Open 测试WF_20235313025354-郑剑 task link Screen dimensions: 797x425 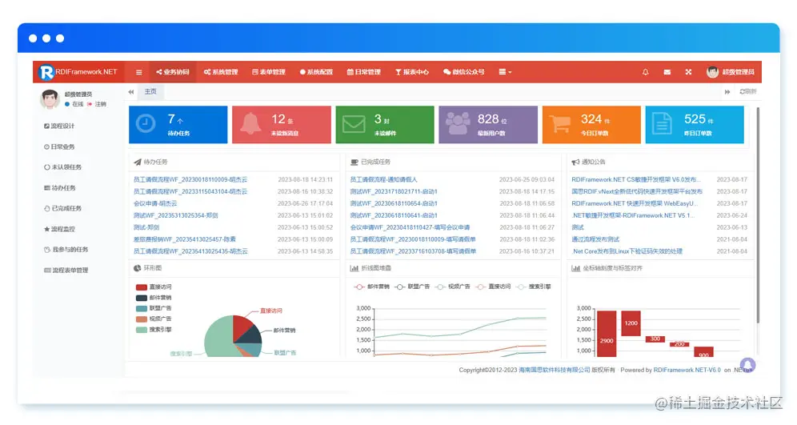click(x=176, y=215)
